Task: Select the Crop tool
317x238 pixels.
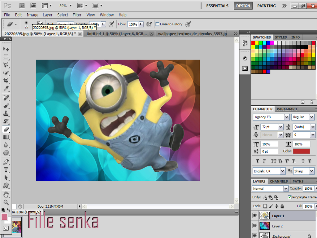Action: (6, 81)
